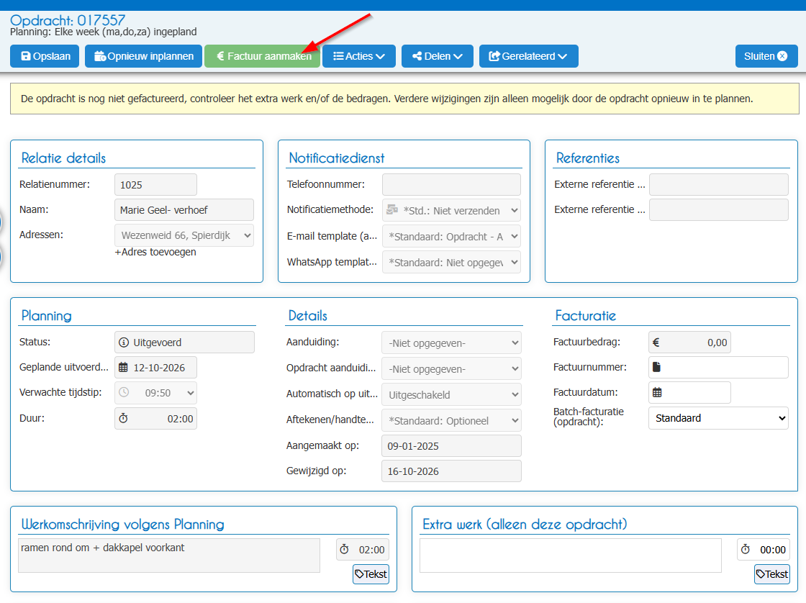Click the Aangemaakt op date 09-01-2025
Viewport: 806px width, 603px height.
click(x=451, y=445)
